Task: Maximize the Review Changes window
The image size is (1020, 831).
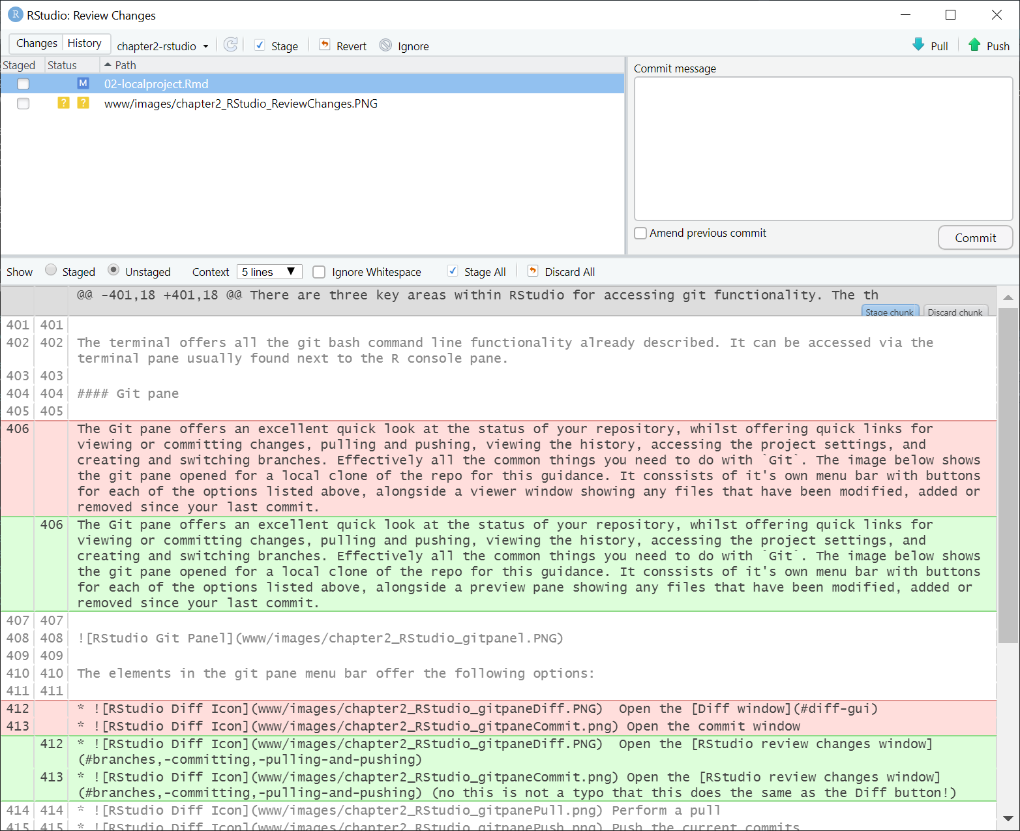Action: point(950,15)
